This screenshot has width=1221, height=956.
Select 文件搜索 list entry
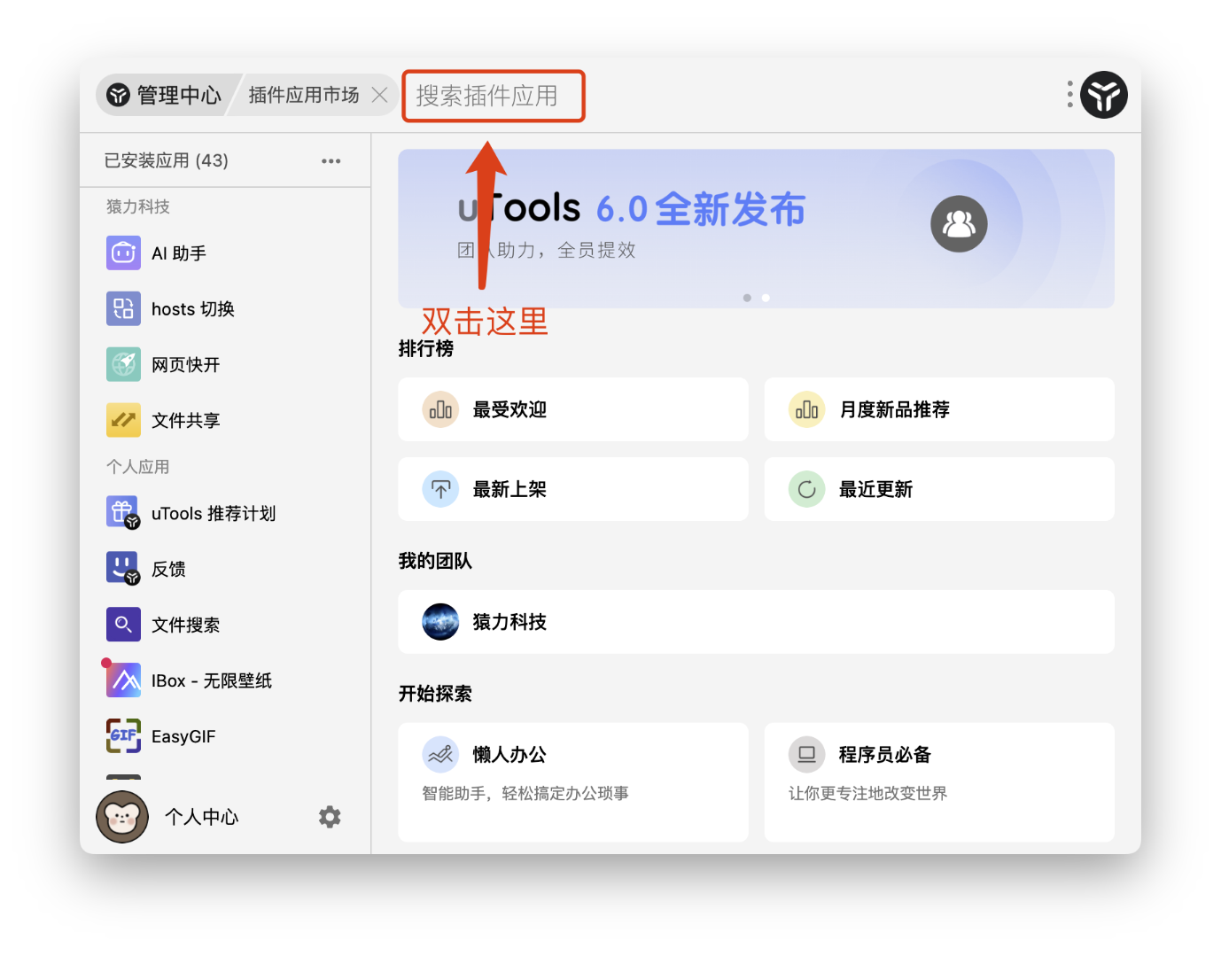pyautogui.click(x=225, y=625)
